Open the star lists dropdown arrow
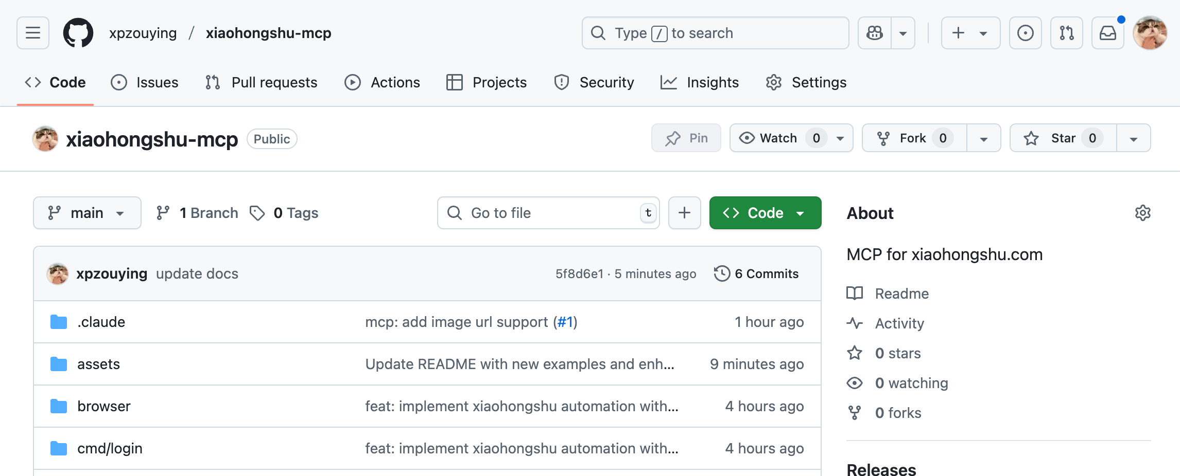 [1134, 138]
